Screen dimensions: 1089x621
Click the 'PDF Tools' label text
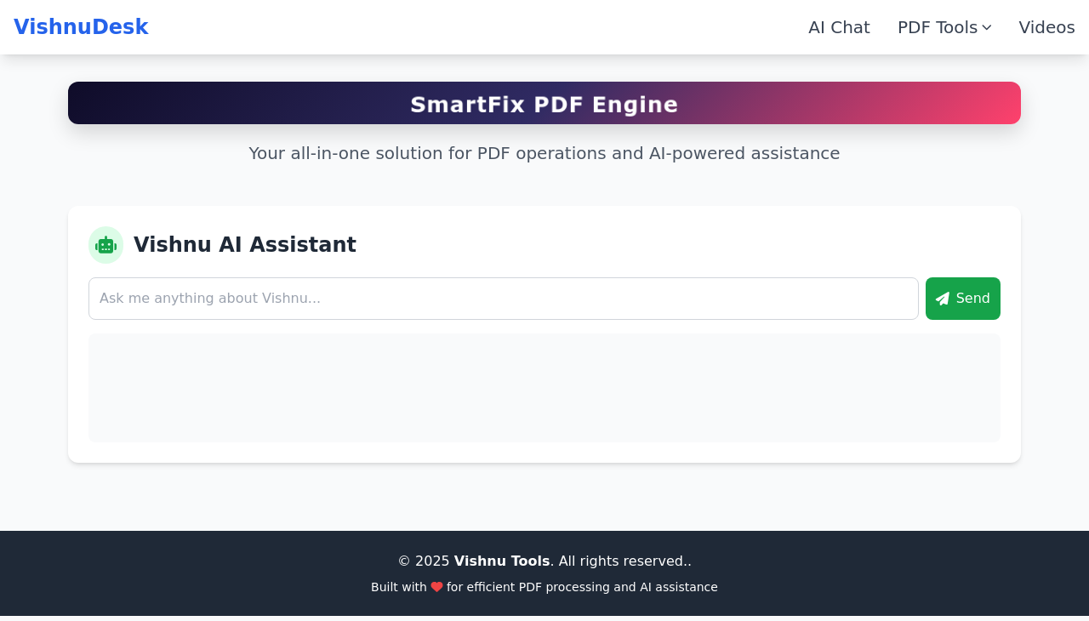coord(937,27)
